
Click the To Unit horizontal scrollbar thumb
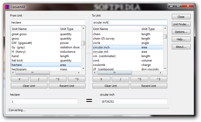(115, 73)
